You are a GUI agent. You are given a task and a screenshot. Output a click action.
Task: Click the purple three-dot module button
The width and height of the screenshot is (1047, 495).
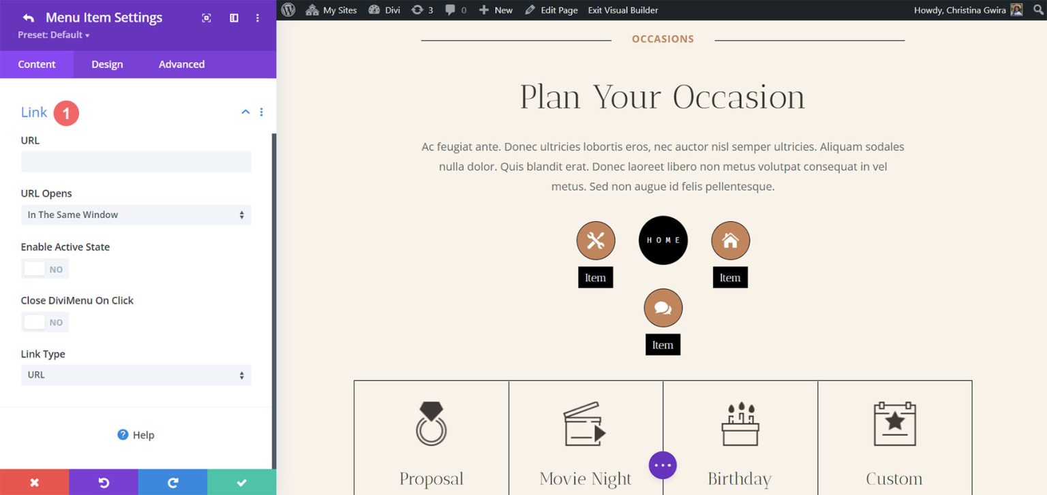coord(662,464)
